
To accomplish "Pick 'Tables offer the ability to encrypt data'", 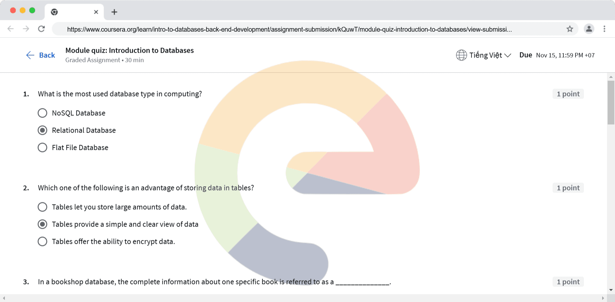I will (42, 242).
